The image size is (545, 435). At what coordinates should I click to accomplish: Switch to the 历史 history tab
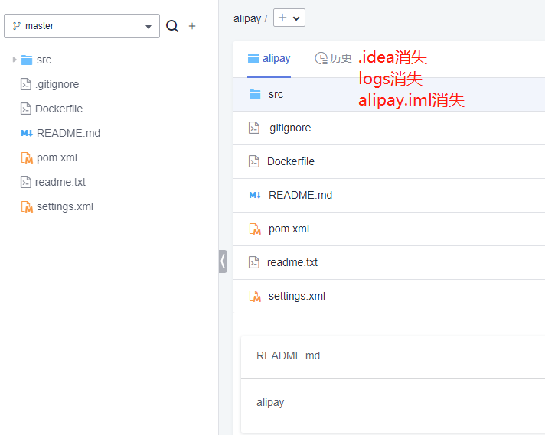click(x=333, y=58)
